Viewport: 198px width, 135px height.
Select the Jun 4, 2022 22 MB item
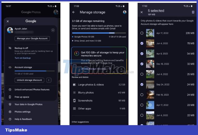tap(142, 115)
